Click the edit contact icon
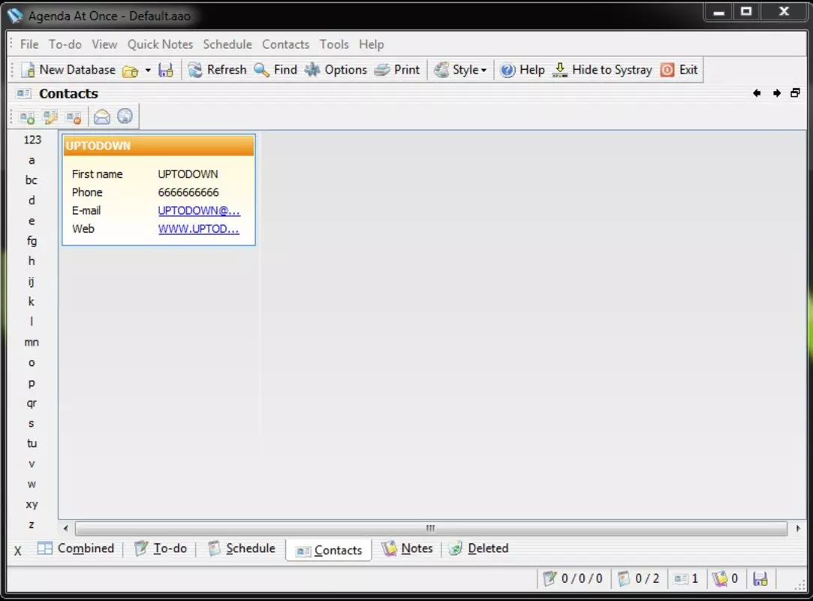Screen dimensions: 813x601 50,117
